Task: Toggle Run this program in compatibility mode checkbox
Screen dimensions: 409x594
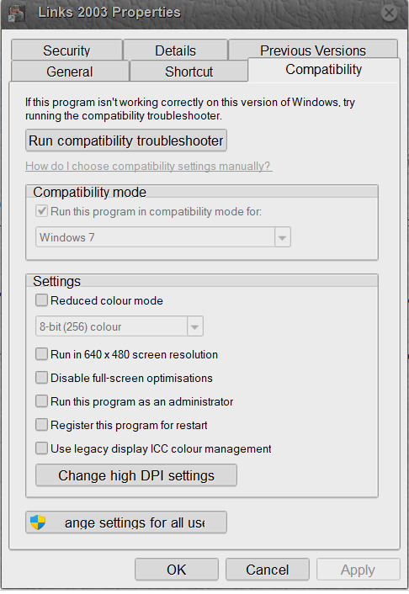Action: (x=42, y=211)
